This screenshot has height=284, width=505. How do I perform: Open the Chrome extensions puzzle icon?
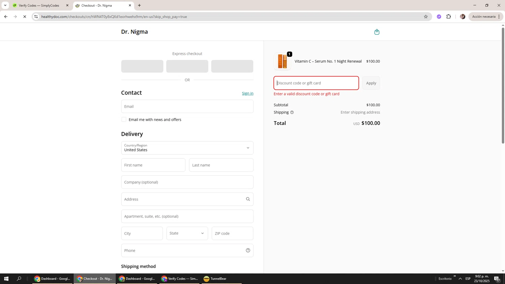pos(448,16)
